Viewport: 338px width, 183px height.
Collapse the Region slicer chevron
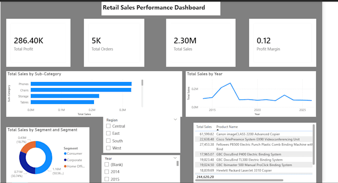pyautogui.click(x=175, y=119)
